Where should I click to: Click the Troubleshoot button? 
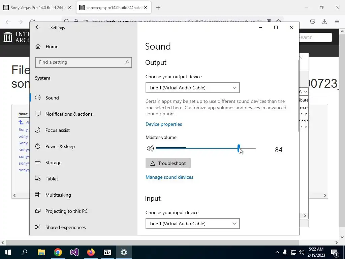click(x=168, y=163)
